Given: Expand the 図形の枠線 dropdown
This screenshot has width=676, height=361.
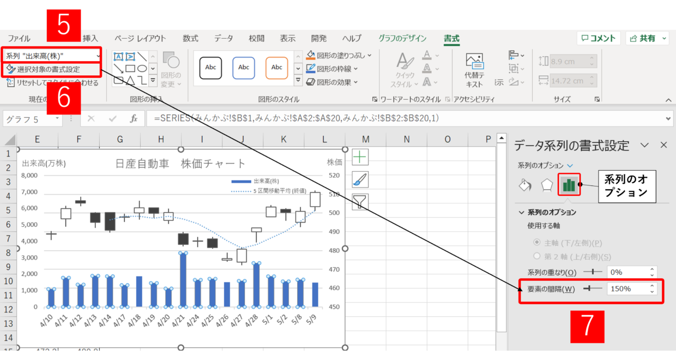Looking at the screenshot, I should pyautogui.click(x=355, y=69).
